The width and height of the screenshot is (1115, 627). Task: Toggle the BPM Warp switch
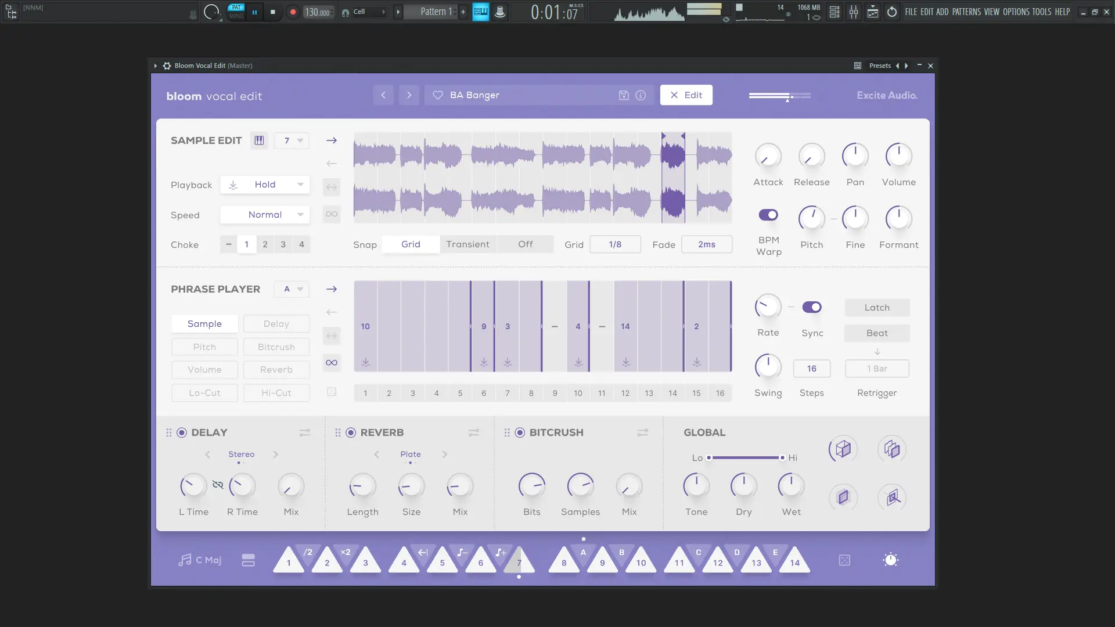pos(768,215)
